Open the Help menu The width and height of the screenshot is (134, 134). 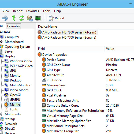(57, 11)
